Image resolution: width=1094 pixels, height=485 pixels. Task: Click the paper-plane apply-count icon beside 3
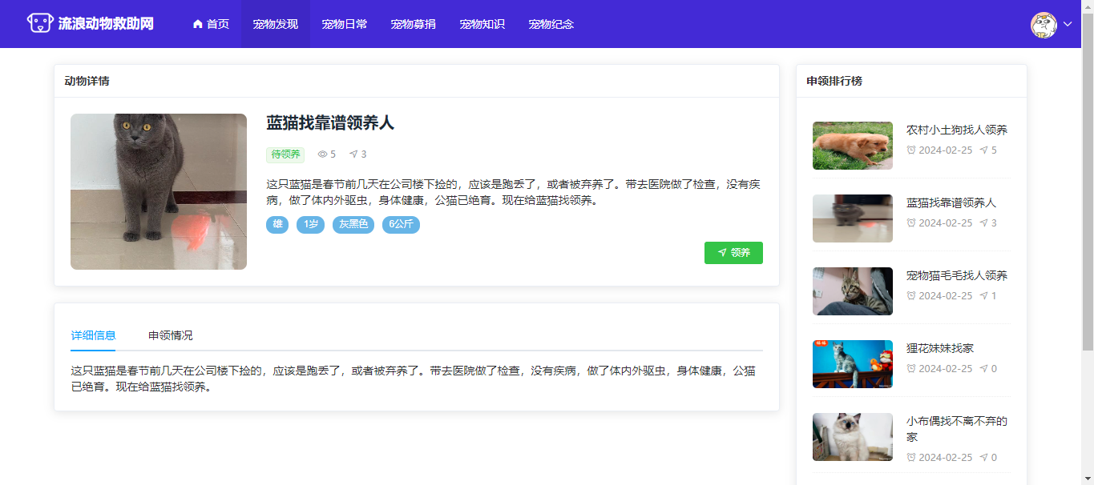click(353, 154)
